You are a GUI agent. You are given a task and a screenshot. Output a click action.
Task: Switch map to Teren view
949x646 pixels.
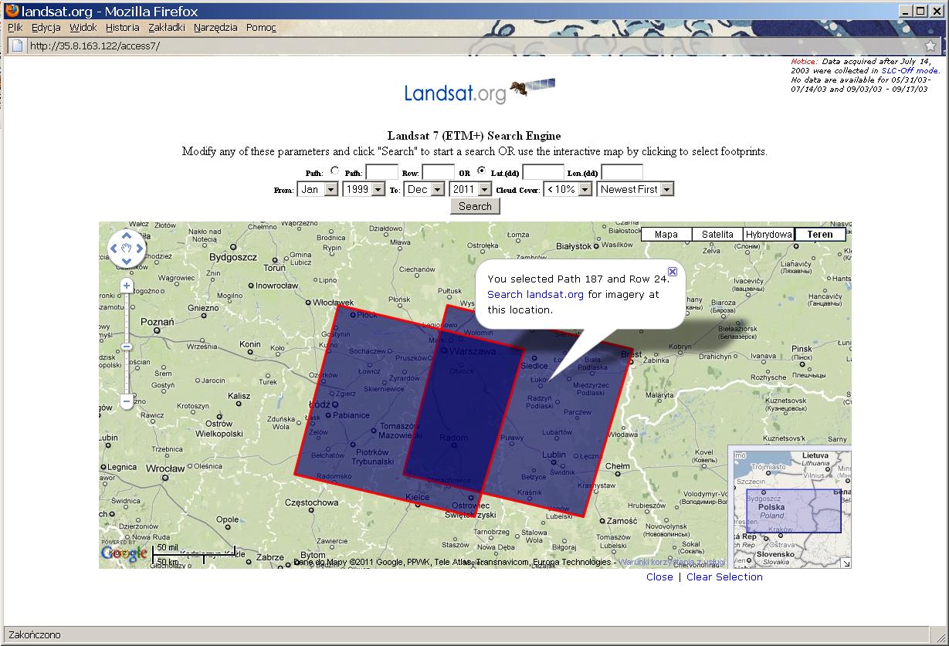[x=820, y=235]
